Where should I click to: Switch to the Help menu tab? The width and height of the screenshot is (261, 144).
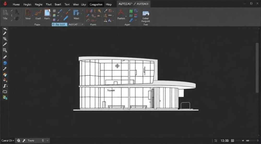(109, 4)
